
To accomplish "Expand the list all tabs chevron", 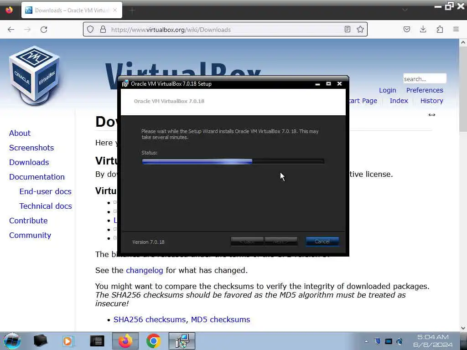I will coord(405,10).
